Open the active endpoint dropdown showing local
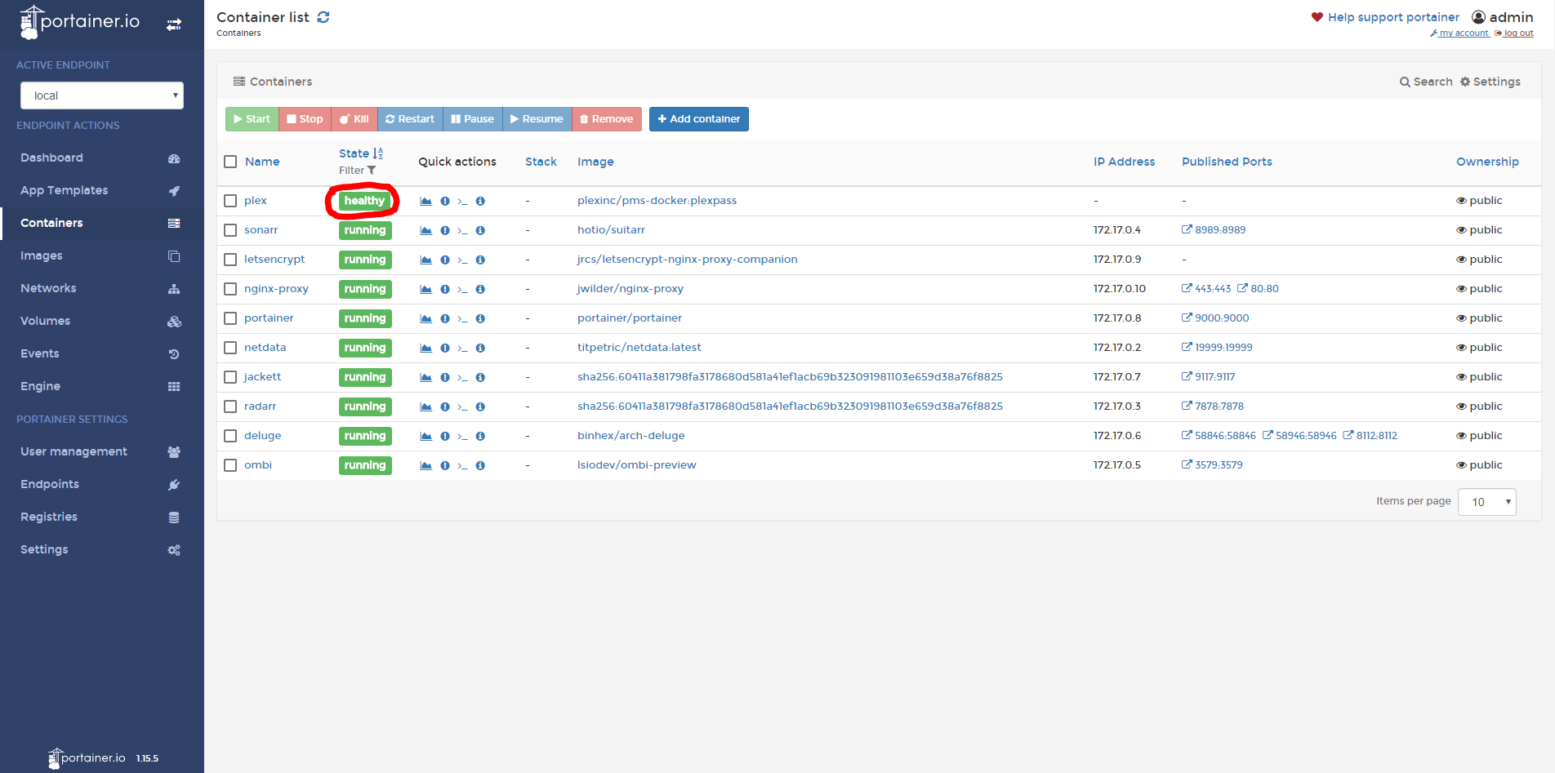The height and width of the screenshot is (773, 1555). (x=102, y=96)
